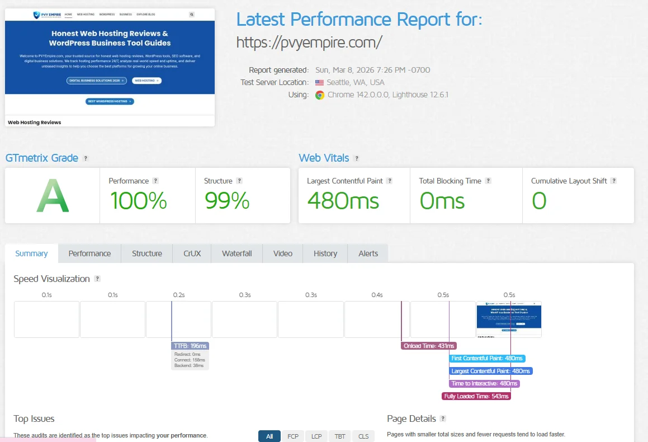This screenshot has height=442, width=648.
Task: Open the Largest Contentful Paint help icon
Action: tap(391, 181)
